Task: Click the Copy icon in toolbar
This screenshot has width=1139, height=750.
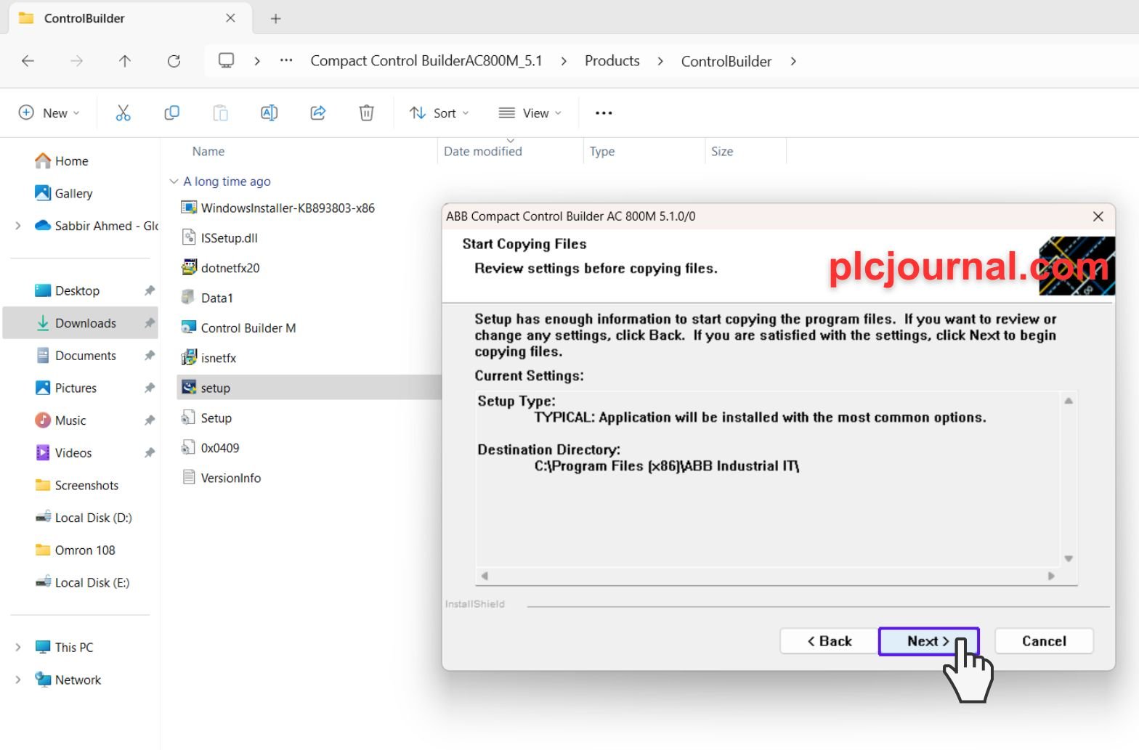Action: [172, 113]
